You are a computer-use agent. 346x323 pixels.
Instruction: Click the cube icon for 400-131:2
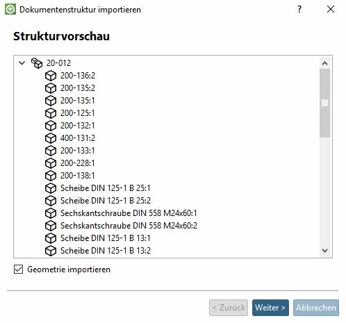tap(51, 138)
